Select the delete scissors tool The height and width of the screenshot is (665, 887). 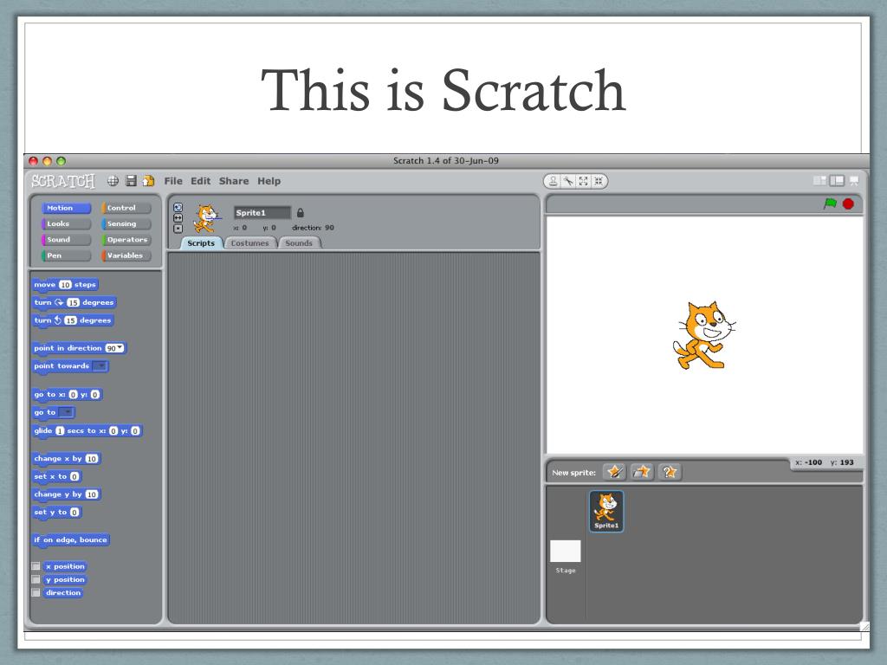point(568,181)
